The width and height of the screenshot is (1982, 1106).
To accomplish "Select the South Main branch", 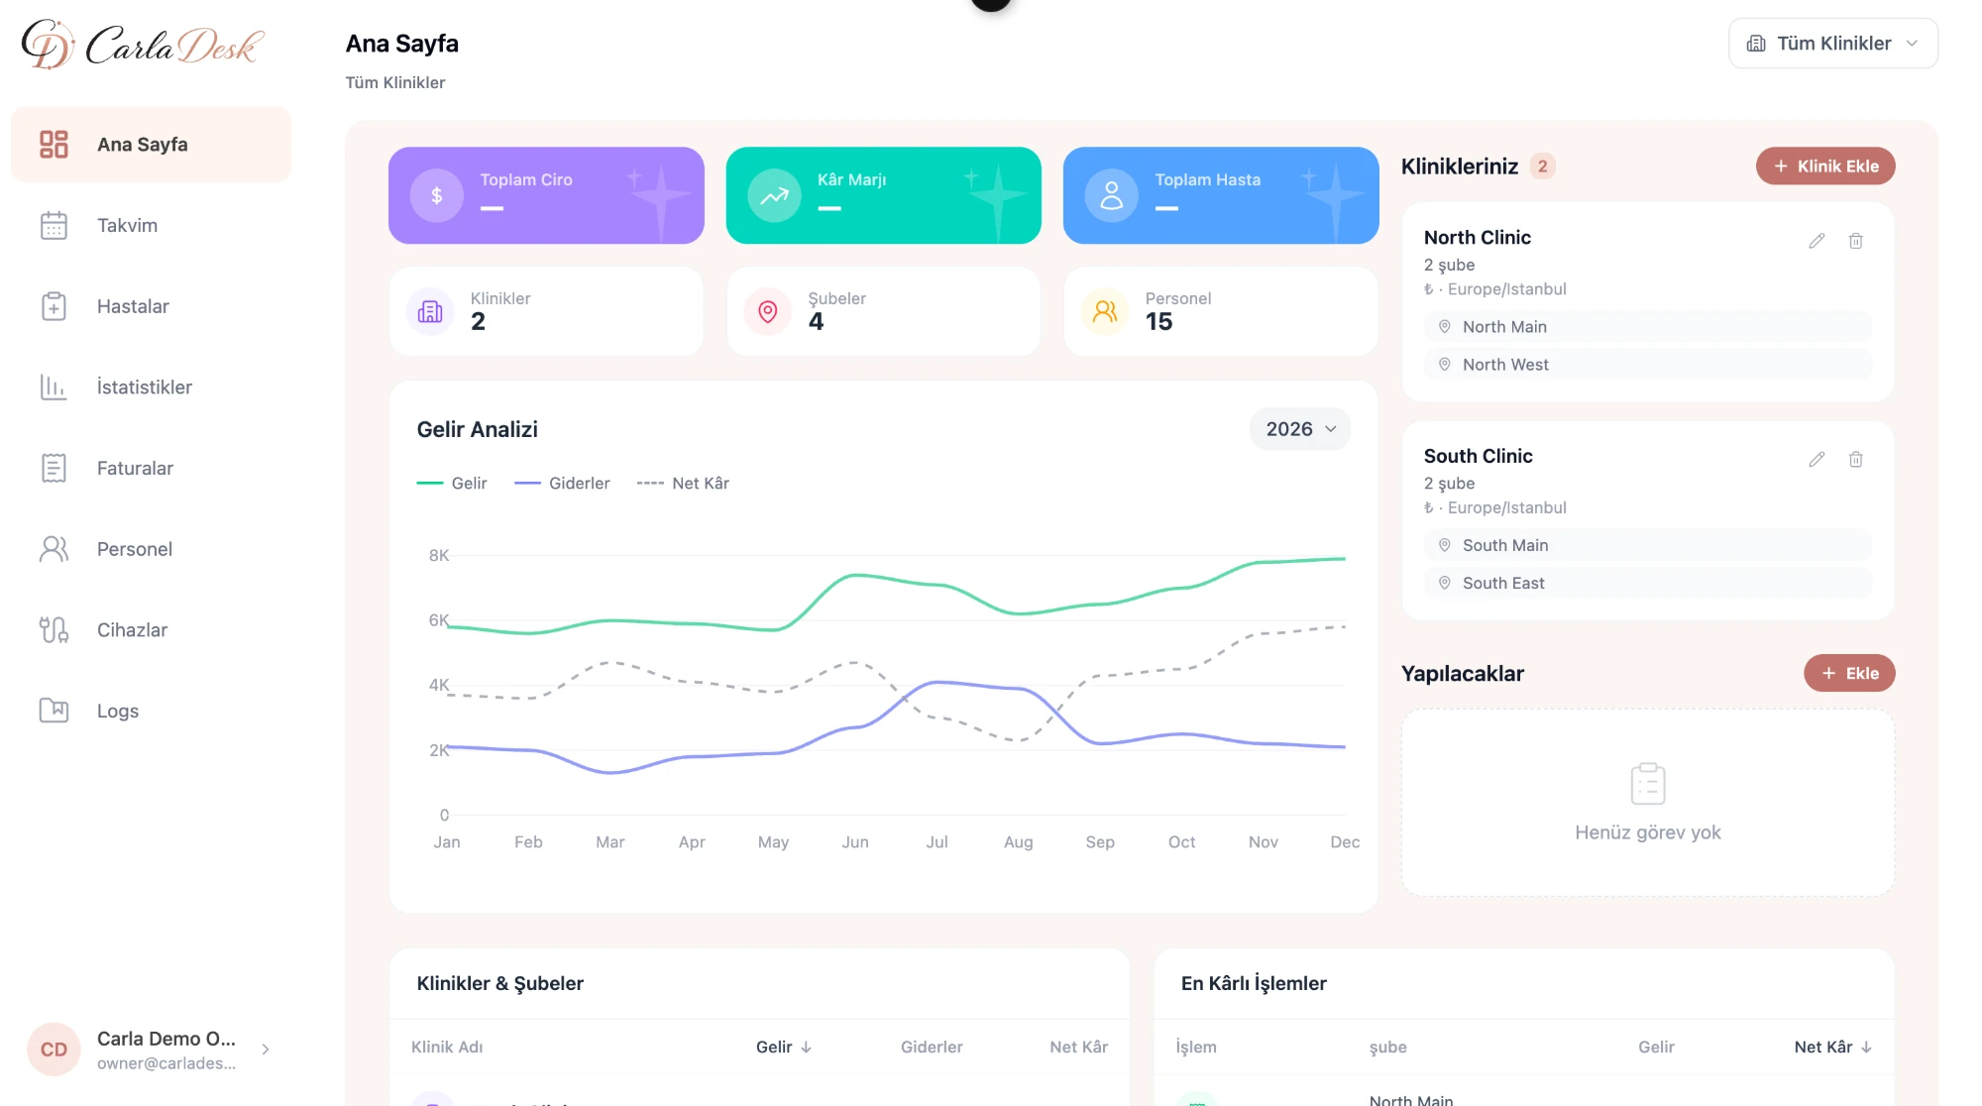I will (x=1648, y=546).
